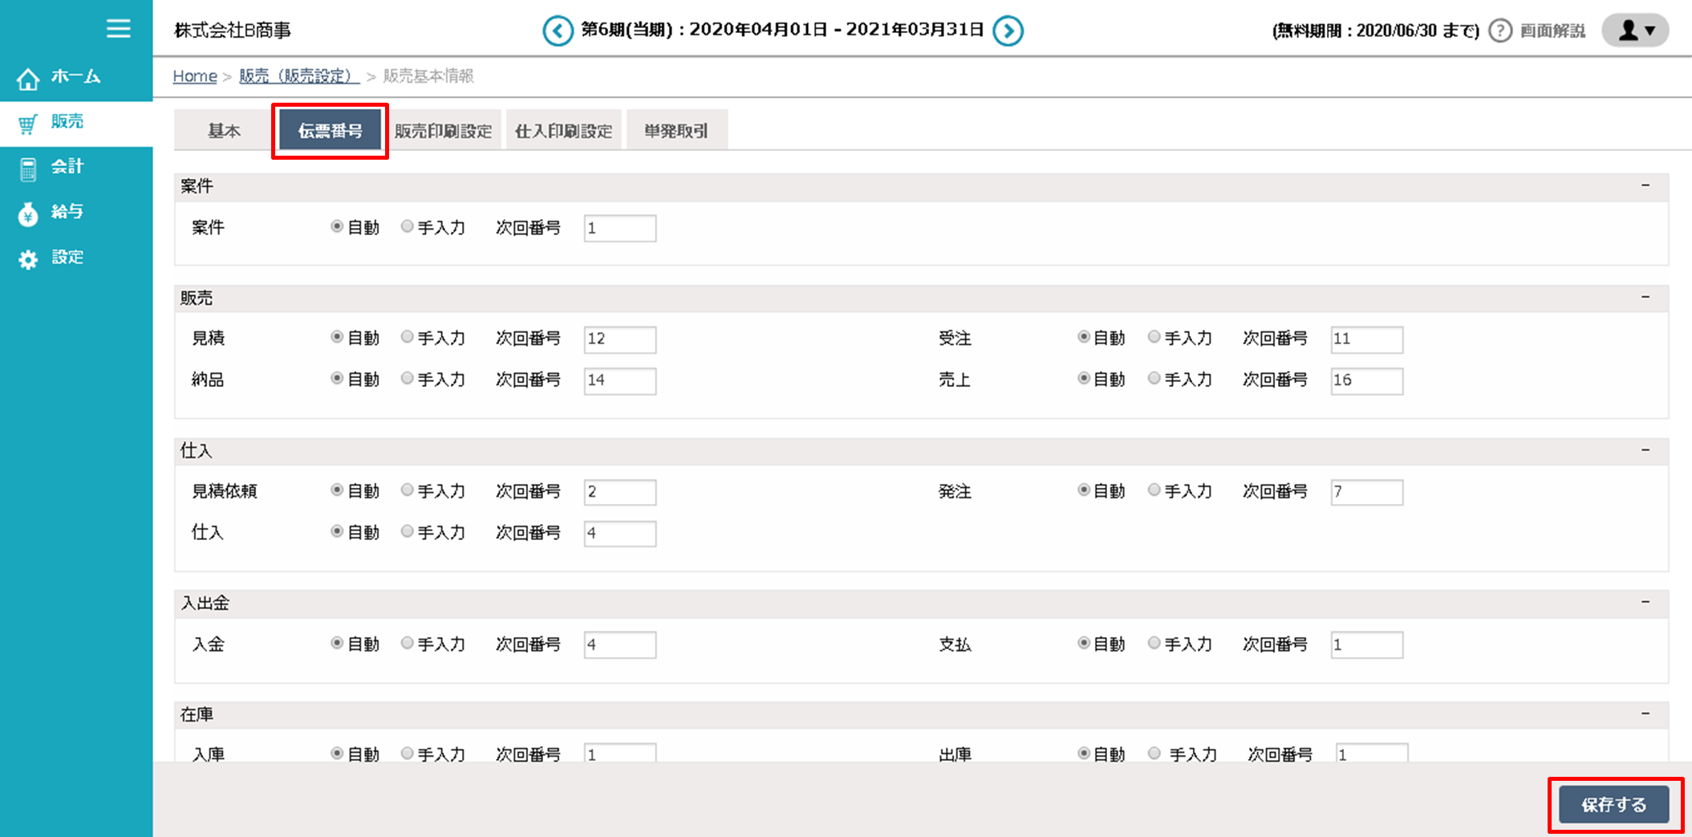Switch to the 販売印刷設定 tab

[444, 131]
